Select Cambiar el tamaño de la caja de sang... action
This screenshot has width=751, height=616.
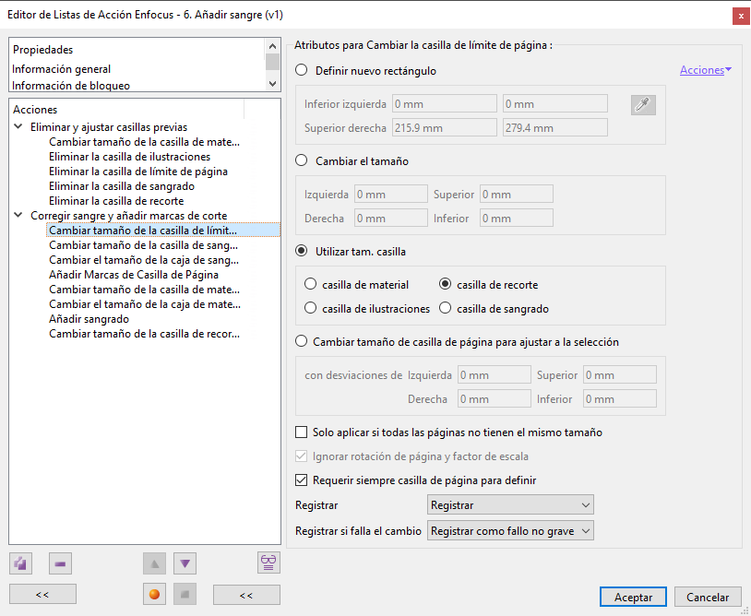144,260
